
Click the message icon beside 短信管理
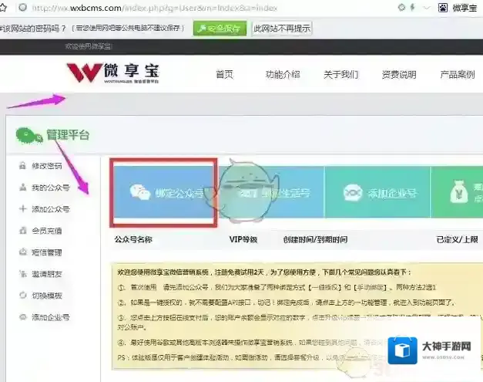point(23,252)
